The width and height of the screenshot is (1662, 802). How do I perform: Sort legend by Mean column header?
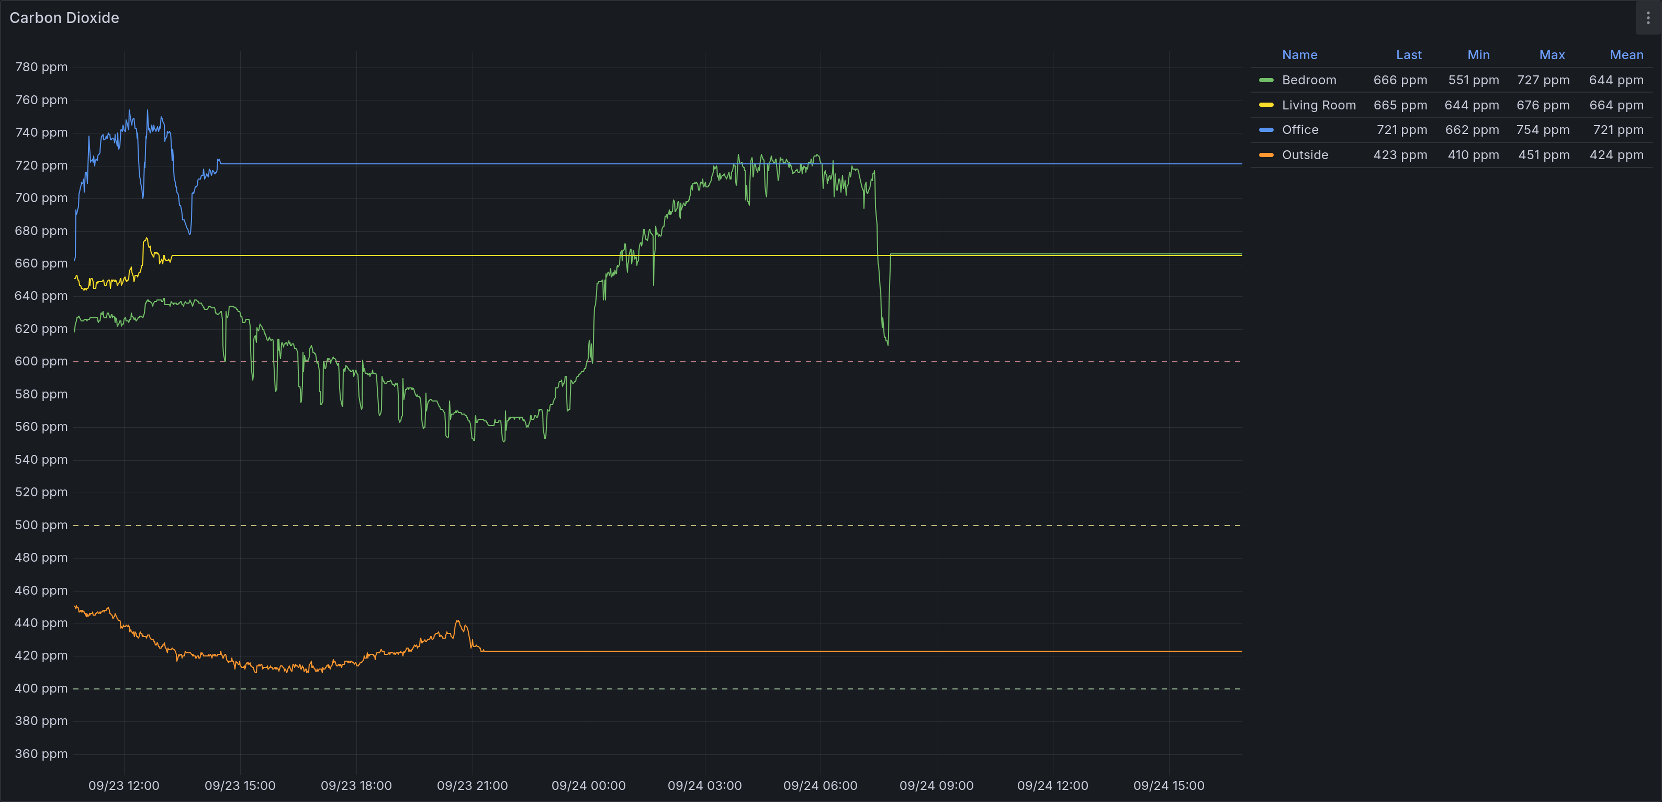[x=1626, y=55]
